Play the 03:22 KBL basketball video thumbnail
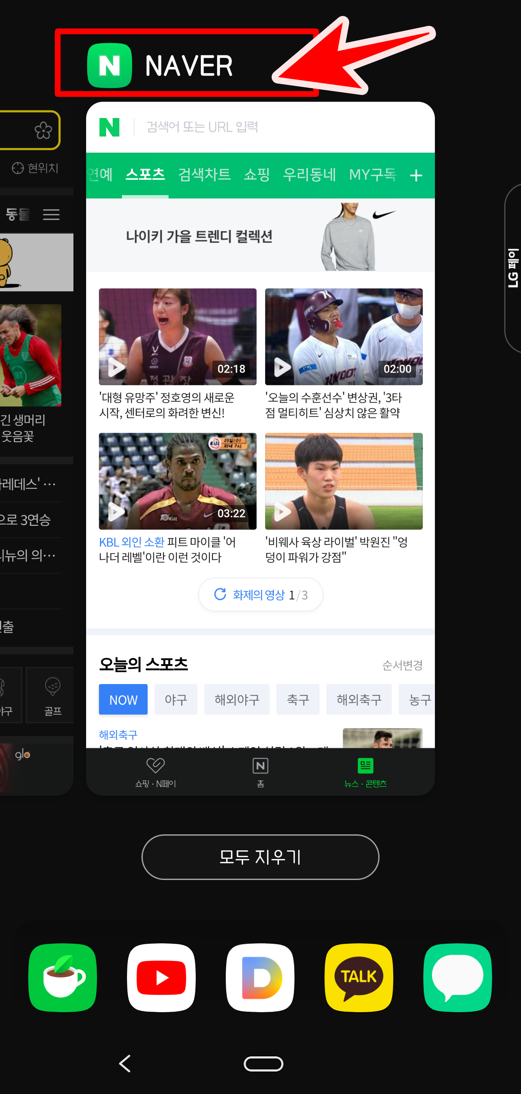Image resolution: width=521 pixels, height=1094 pixels. (x=177, y=481)
